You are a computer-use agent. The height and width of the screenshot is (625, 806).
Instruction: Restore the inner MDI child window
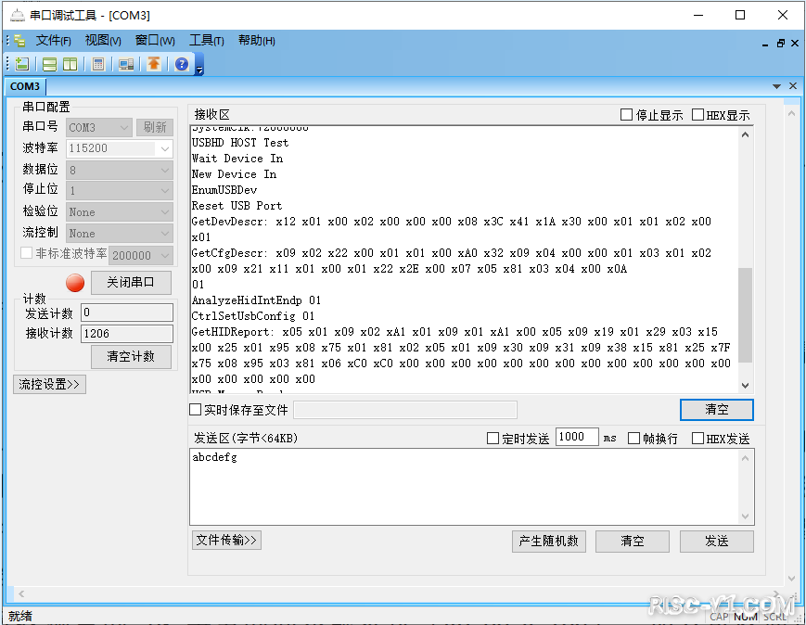point(780,44)
